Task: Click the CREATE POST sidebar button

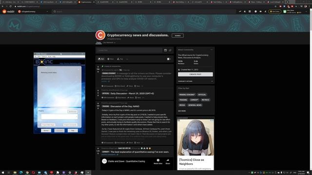Action: pos(195,74)
